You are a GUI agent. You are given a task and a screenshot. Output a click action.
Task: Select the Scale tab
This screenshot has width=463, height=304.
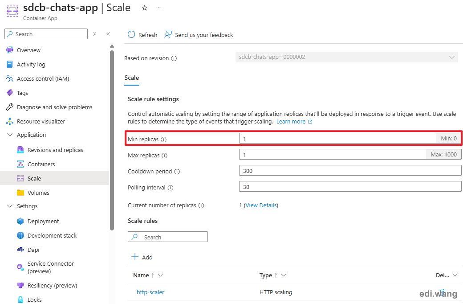pos(132,78)
